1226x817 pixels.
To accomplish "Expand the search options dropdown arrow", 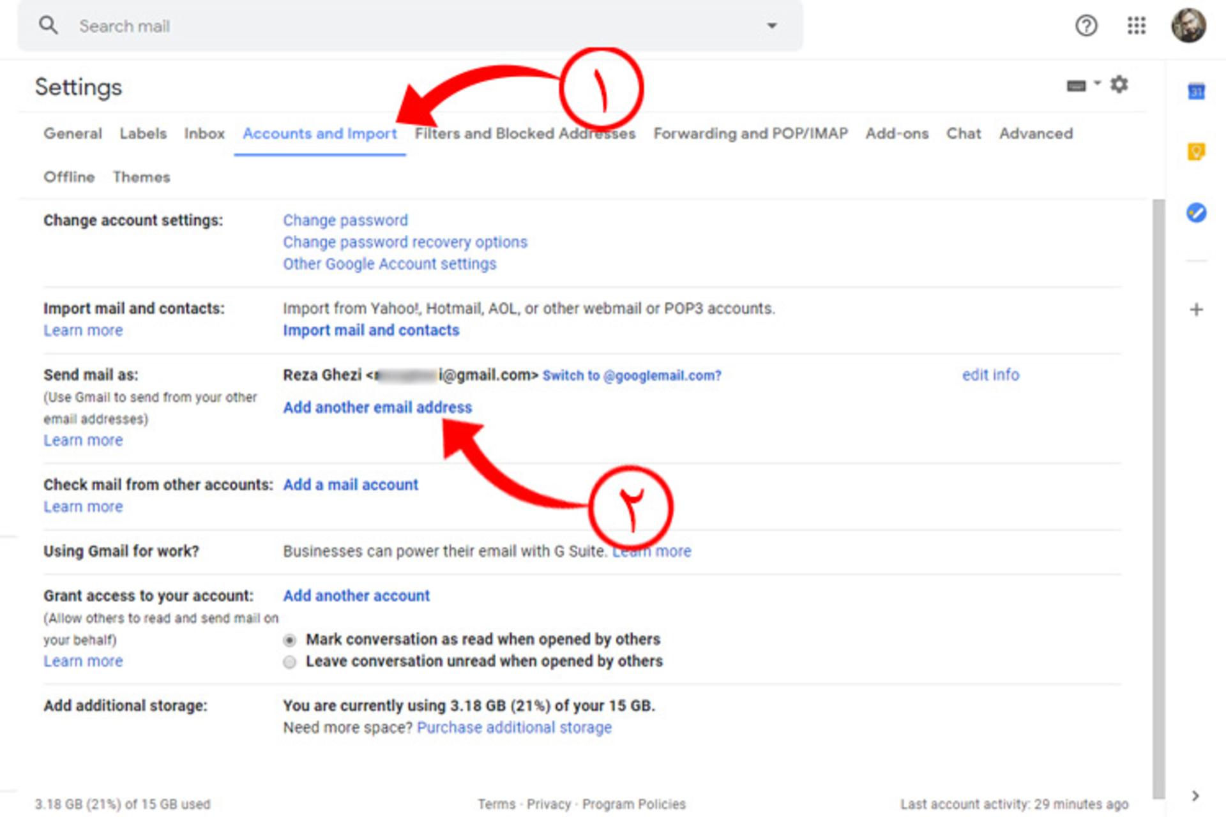I will click(x=772, y=26).
